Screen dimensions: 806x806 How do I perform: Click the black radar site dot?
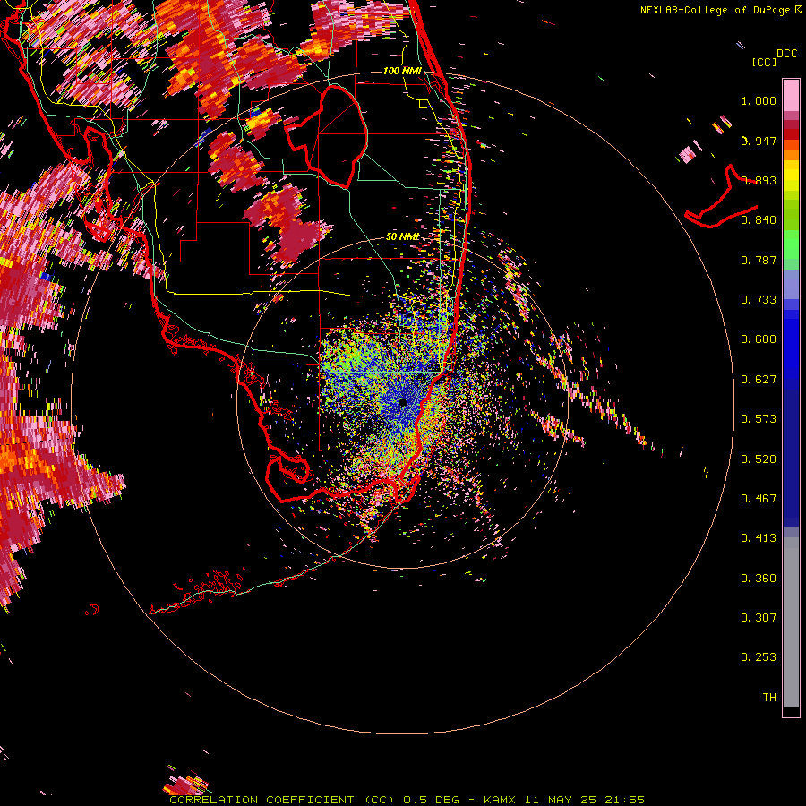tap(403, 402)
